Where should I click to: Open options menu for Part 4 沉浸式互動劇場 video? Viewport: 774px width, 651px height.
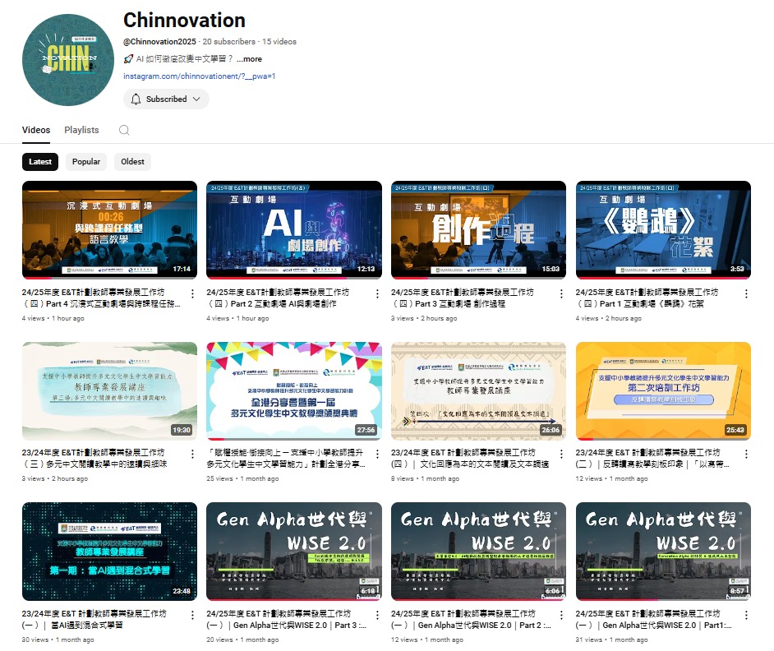(192, 293)
